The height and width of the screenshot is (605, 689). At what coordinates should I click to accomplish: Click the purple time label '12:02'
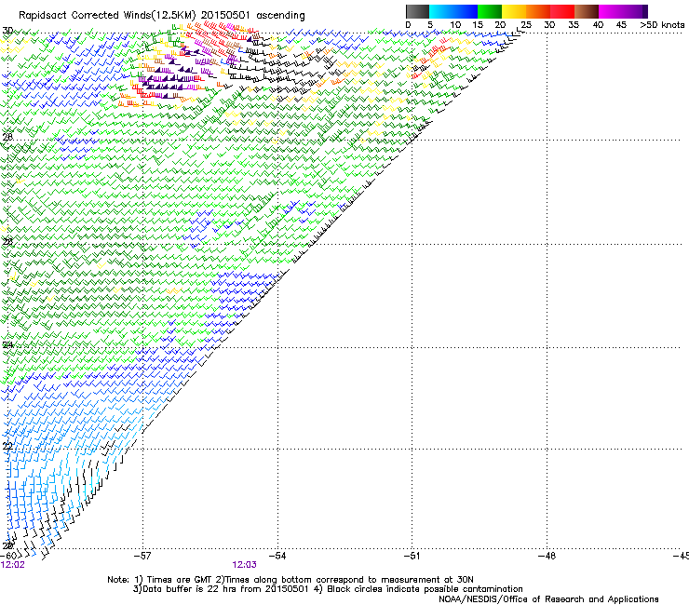[12, 565]
